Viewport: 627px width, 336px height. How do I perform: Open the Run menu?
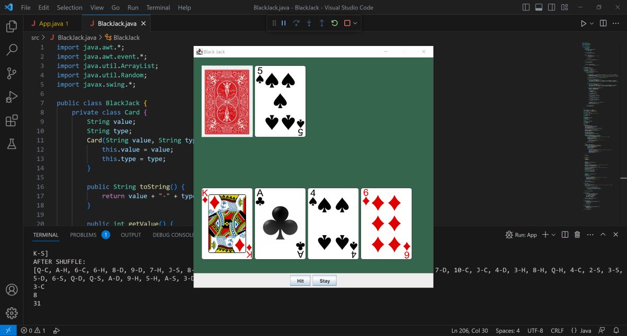point(133,7)
